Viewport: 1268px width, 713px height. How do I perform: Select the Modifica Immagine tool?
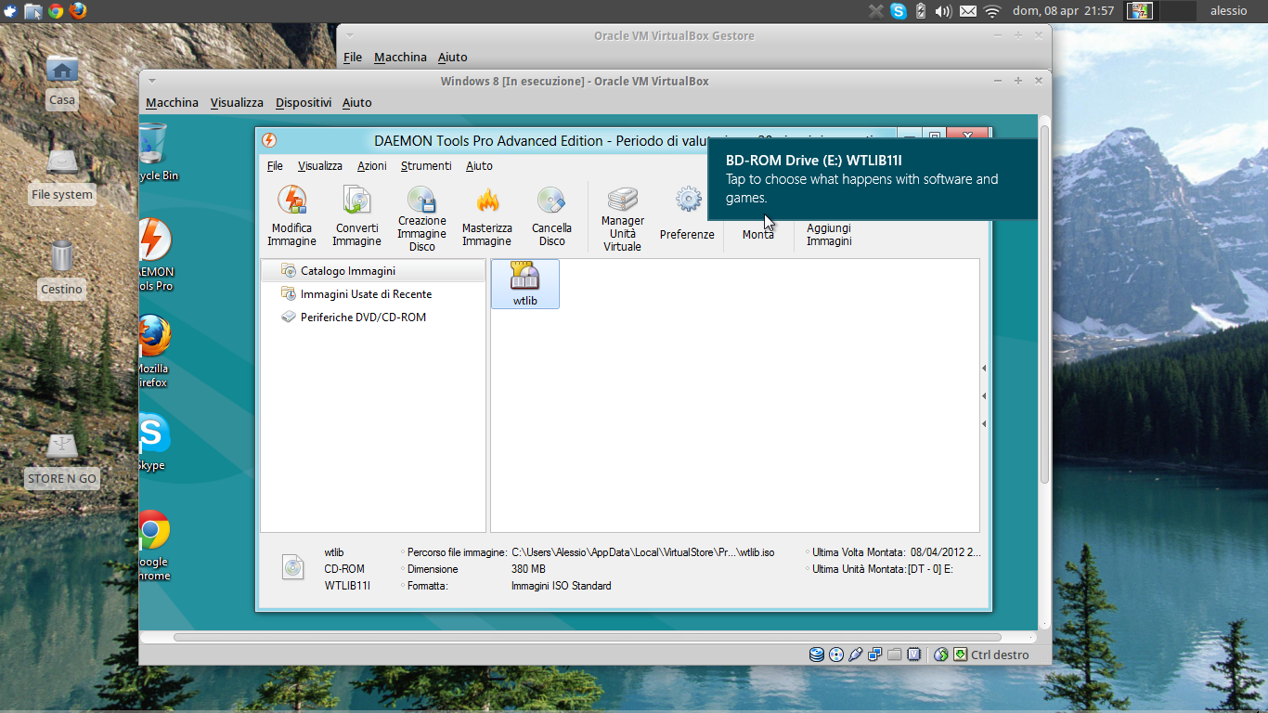291,215
